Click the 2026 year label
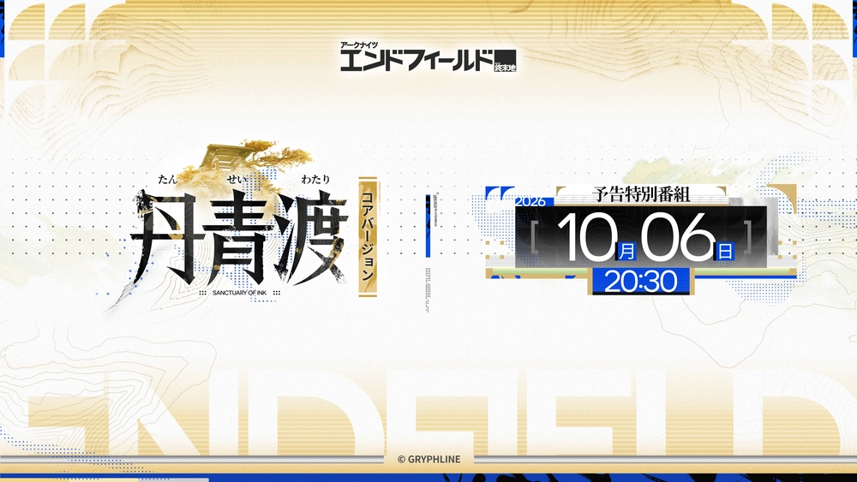The image size is (857, 482). click(x=530, y=201)
